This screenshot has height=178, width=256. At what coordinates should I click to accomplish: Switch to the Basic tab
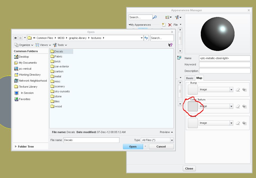[190, 78]
